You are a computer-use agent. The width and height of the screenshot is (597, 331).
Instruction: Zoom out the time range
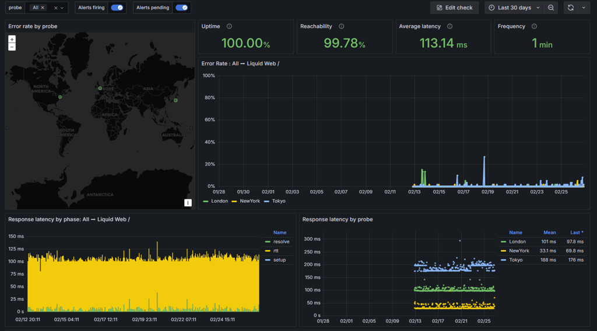[551, 8]
